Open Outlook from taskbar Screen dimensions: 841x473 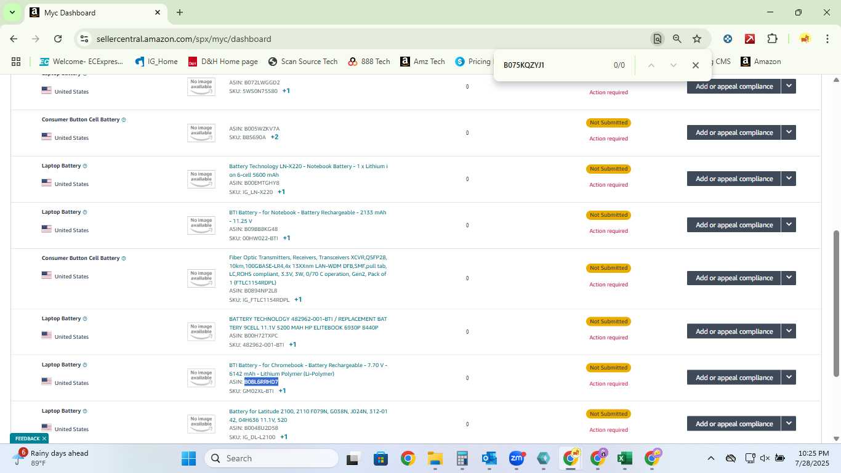coord(489,458)
